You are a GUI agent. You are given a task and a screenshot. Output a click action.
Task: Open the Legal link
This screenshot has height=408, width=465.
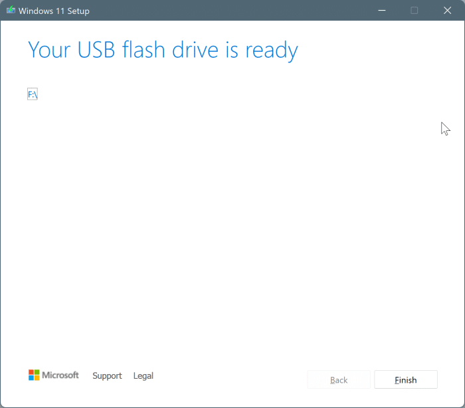point(143,375)
